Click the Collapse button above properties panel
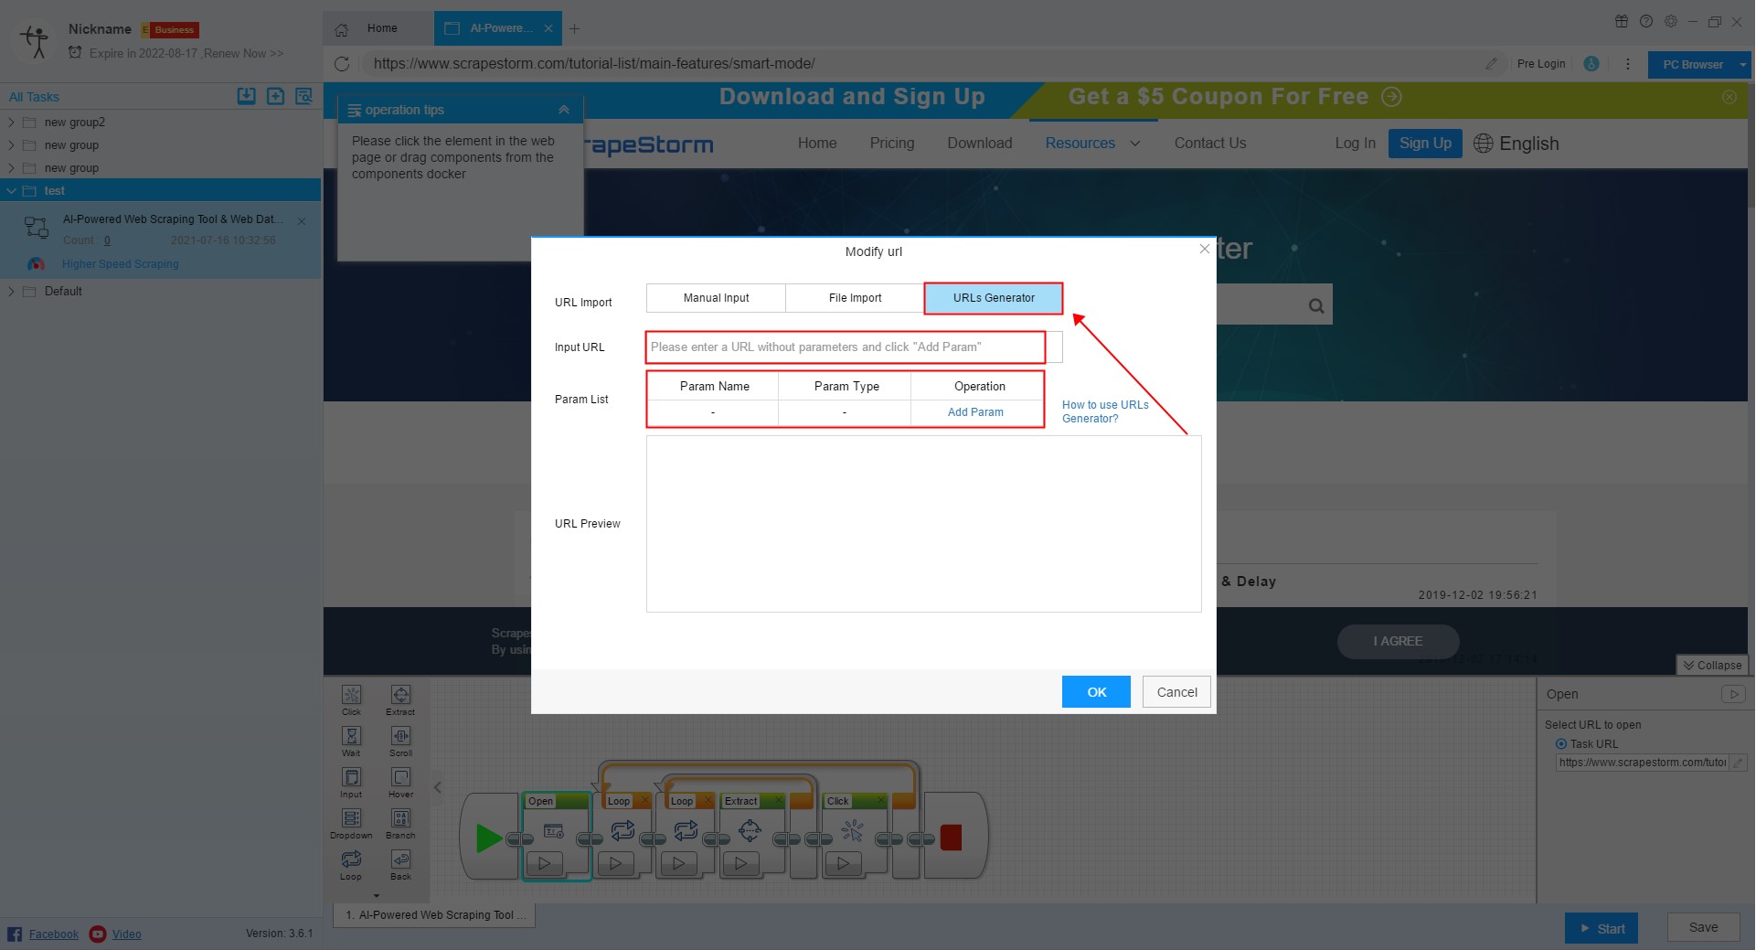1756x950 pixels. 1712,666
